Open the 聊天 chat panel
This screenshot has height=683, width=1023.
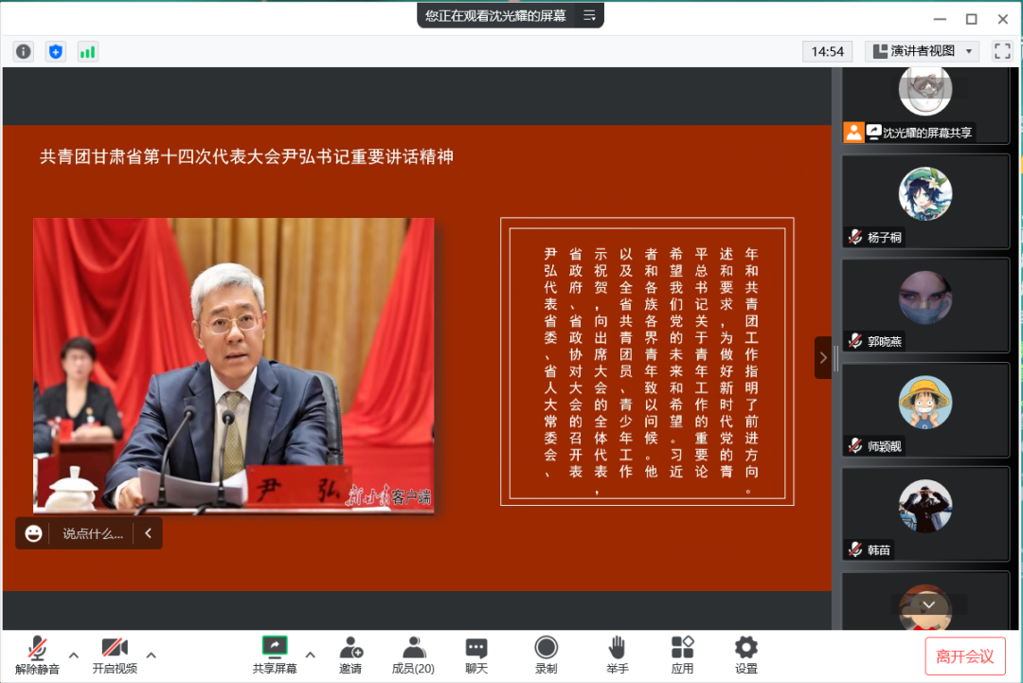pyautogui.click(x=476, y=655)
